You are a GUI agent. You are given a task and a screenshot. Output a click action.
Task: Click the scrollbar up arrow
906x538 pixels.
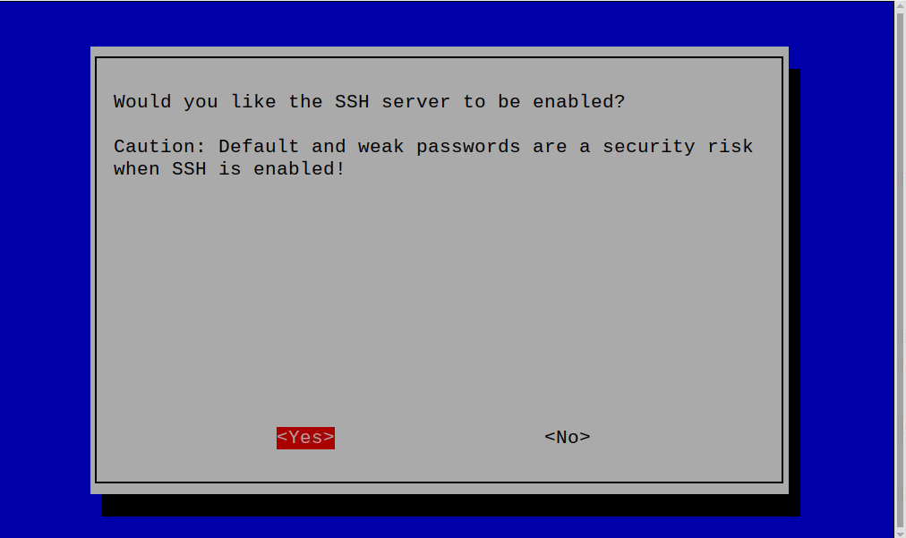click(901, 4)
